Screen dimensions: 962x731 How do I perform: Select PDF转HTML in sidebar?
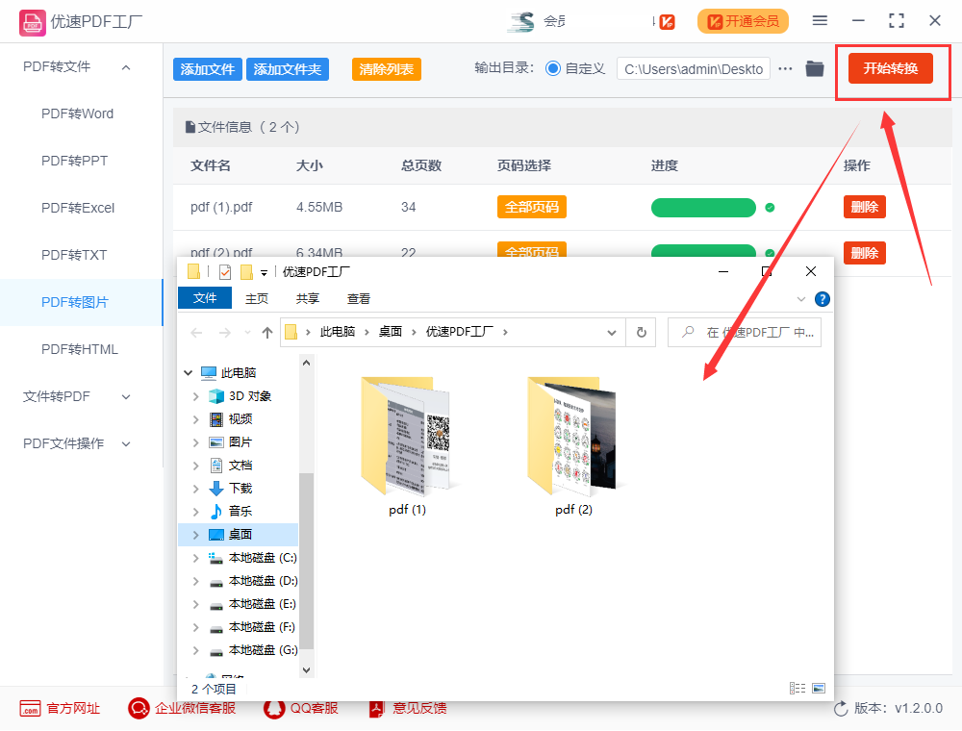point(82,349)
